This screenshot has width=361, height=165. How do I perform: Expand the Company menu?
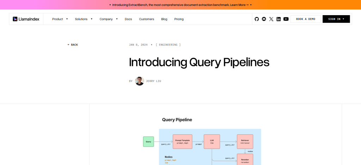(109, 19)
